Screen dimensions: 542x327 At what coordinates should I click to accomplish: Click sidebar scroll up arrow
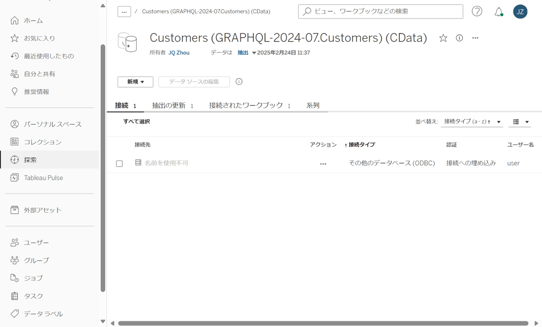point(103,6)
